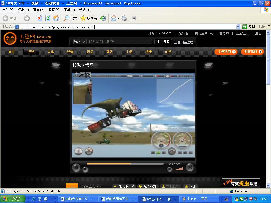Click the IE Stop loading icon
This screenshot has width=271, height=203.
coord(39,18)
